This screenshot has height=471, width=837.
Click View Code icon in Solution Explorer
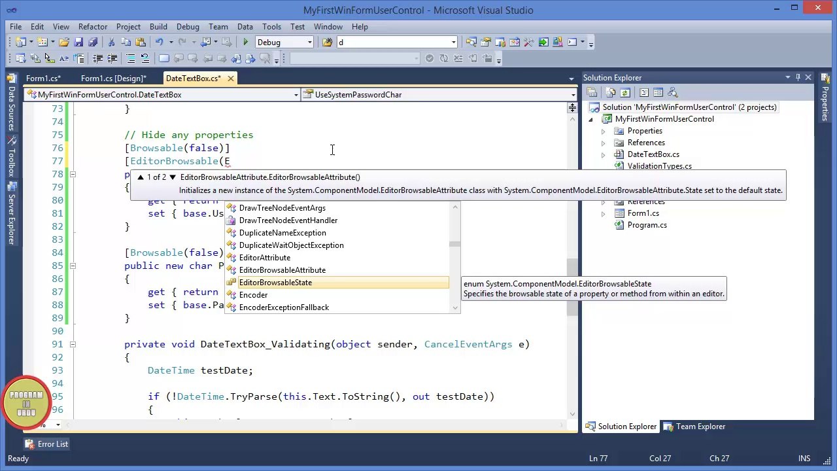[x=644, y=92]
